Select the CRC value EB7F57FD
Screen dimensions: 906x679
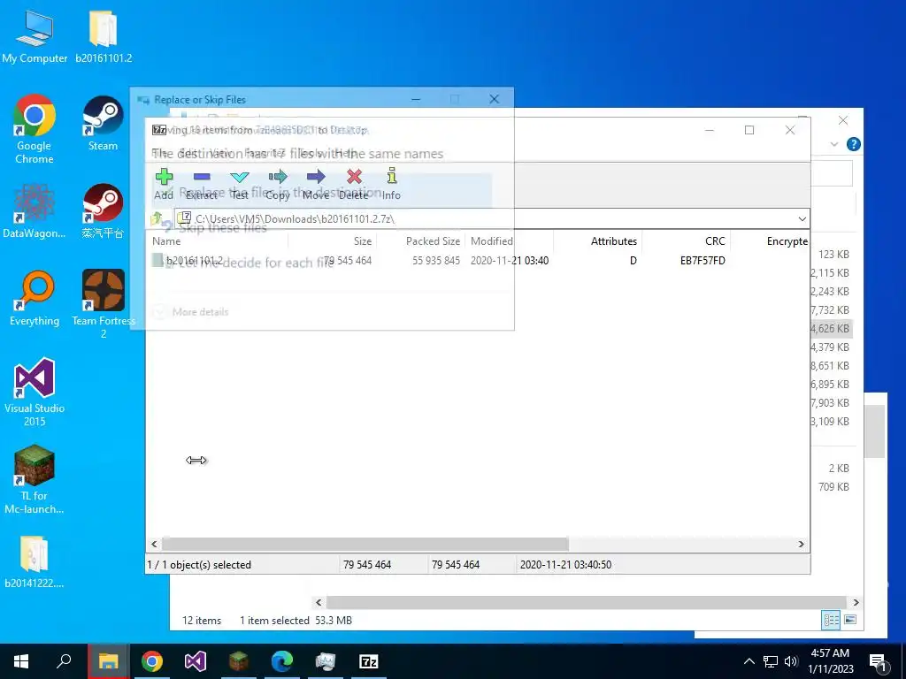[703, 261]
